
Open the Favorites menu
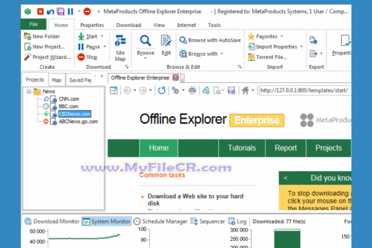point(265,36)
